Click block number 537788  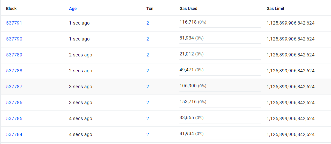pyautogui.click(x=14, y=71)
